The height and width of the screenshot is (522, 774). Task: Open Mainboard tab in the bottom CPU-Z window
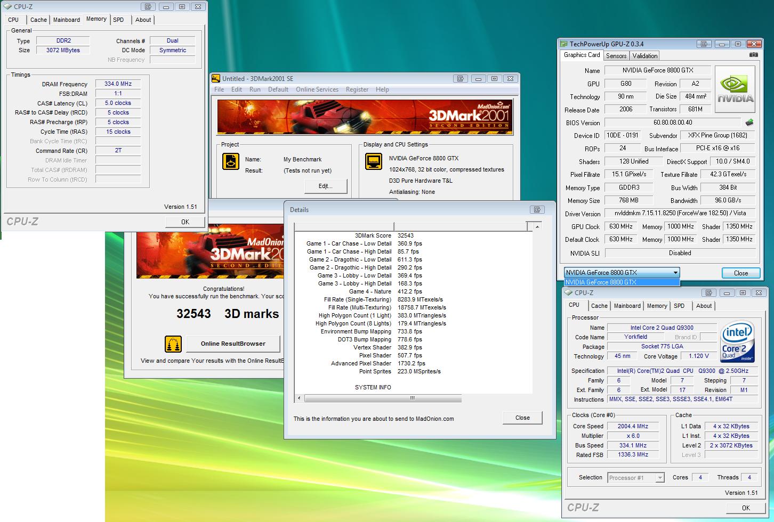click(627, 306)
